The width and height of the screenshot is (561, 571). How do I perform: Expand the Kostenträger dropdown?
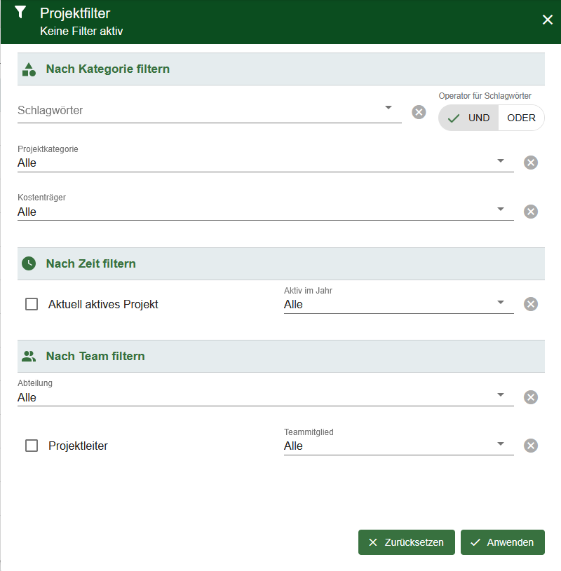coord(500,210)
